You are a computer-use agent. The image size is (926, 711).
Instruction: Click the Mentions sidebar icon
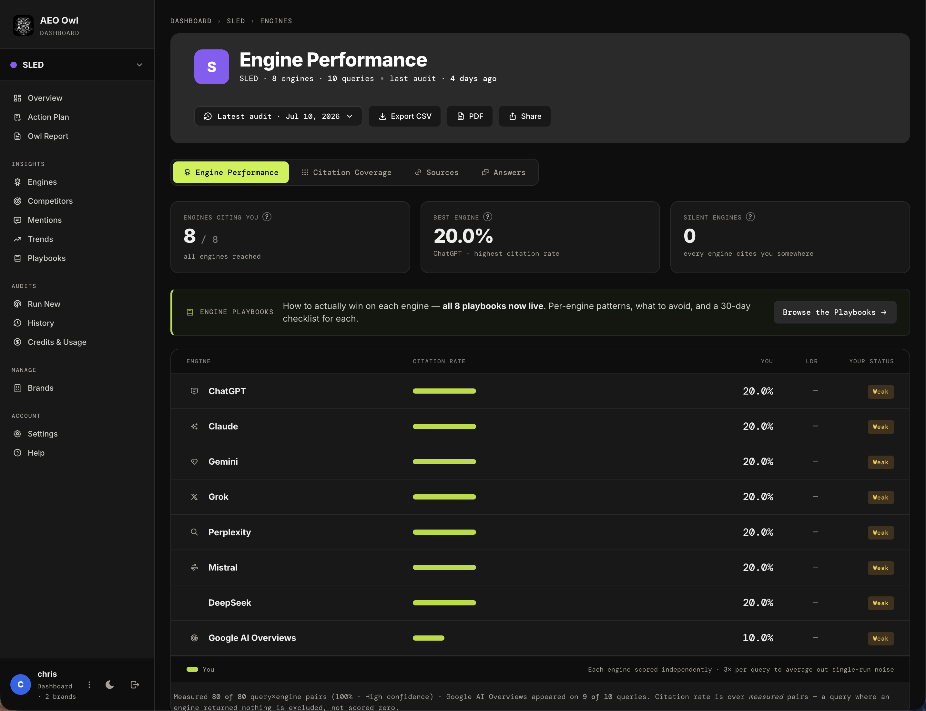(x=17, y=220)
